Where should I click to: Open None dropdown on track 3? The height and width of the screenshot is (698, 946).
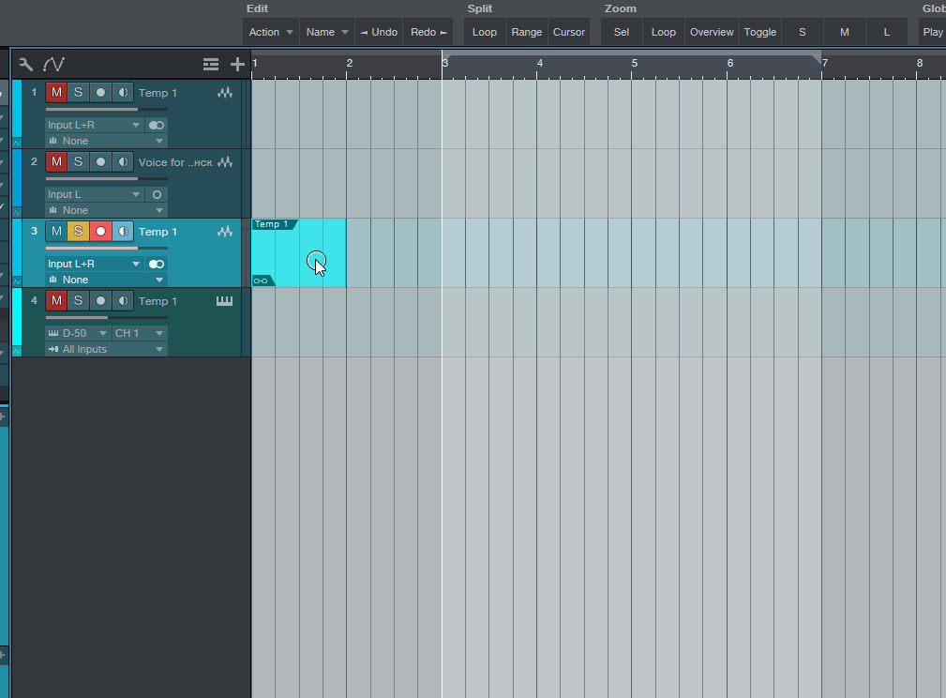106,280
